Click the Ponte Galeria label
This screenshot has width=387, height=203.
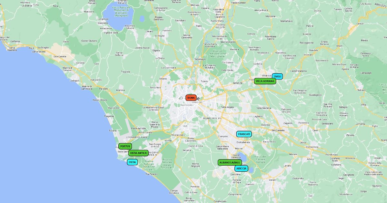(x=145, y=132)
